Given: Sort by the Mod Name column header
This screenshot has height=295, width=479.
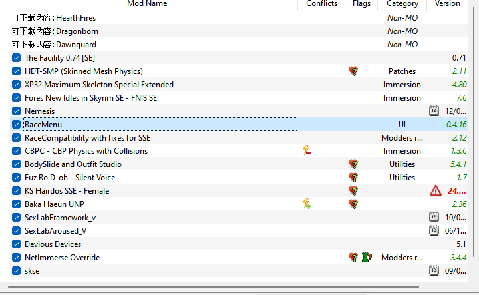Looking at the screenshot, I should (147, 4).
